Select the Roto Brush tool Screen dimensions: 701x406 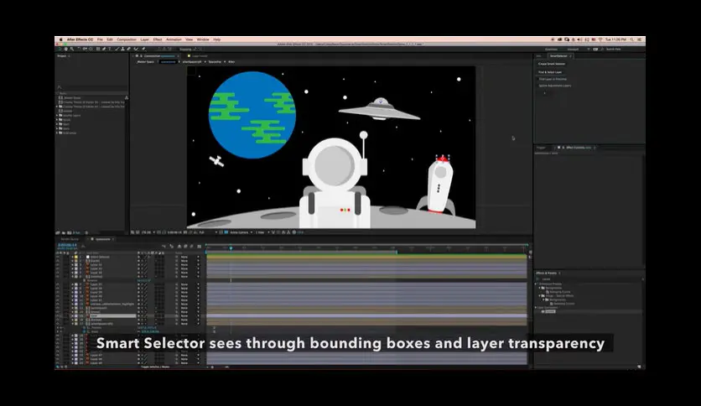136,49
